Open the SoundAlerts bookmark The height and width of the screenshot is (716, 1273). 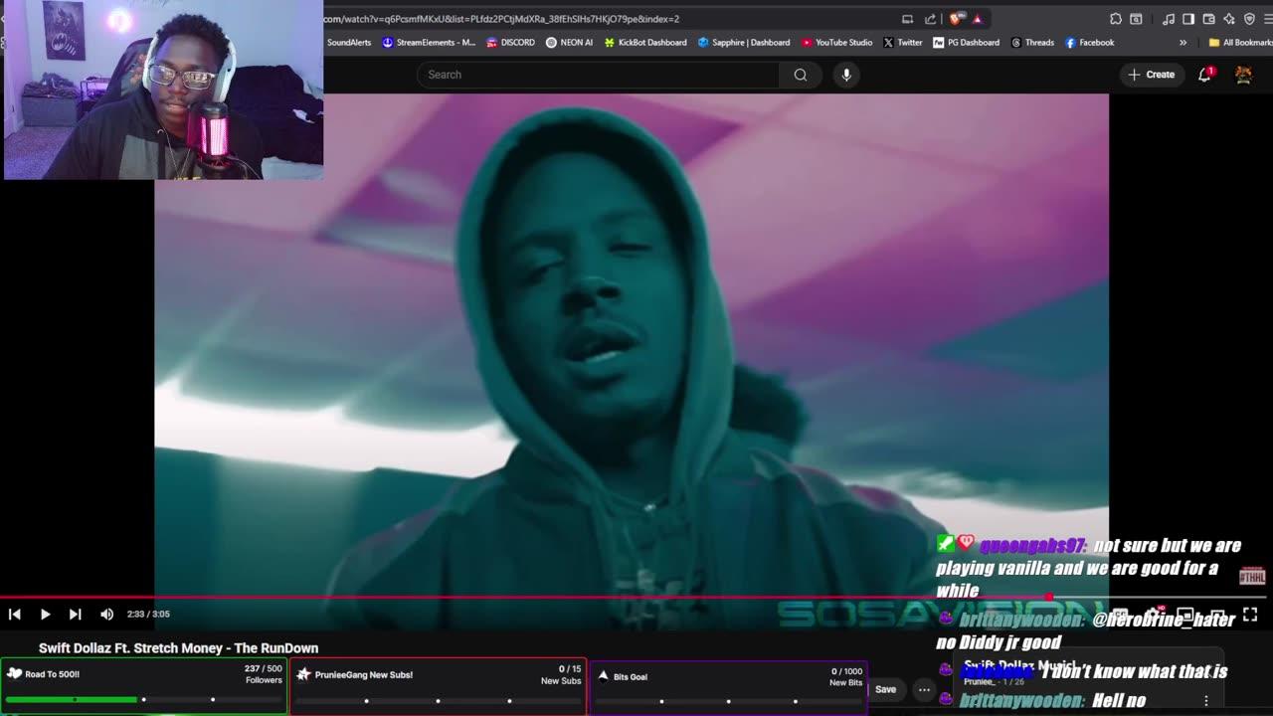tap(348, 43)
